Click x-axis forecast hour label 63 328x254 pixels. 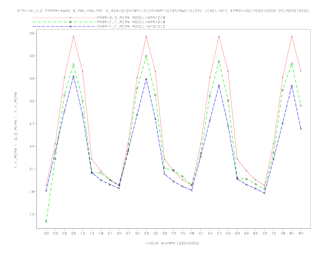pyautogui.click(x=237, y=233)
